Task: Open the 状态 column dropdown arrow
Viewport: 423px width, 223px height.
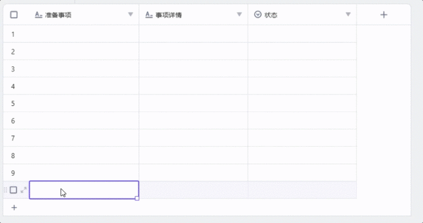Action: pos(348,15)
